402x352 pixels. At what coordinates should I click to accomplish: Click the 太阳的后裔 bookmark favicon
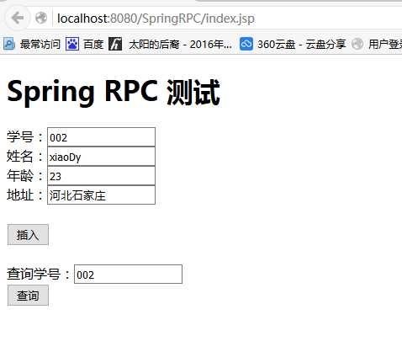tap(115, 44)
